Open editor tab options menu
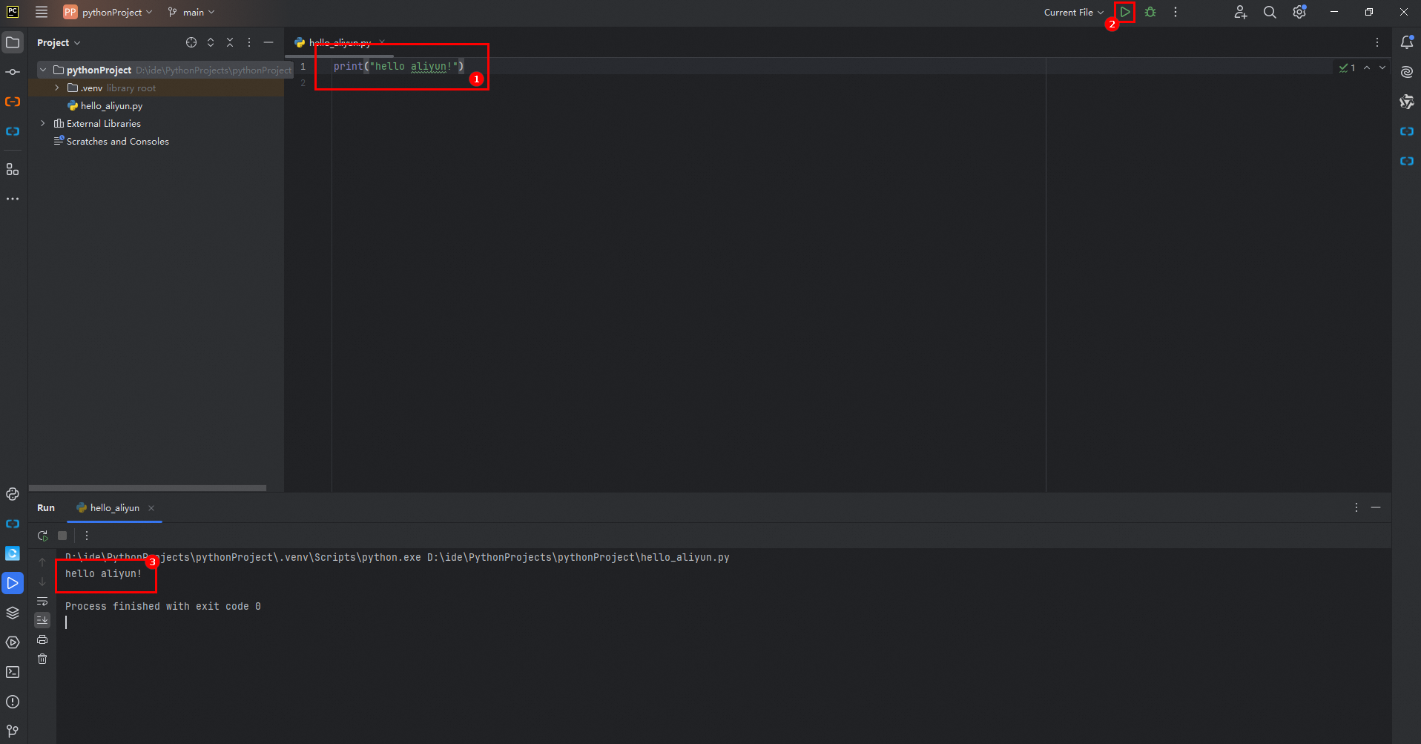The image size is (1421, 744). coord(1377,42)
